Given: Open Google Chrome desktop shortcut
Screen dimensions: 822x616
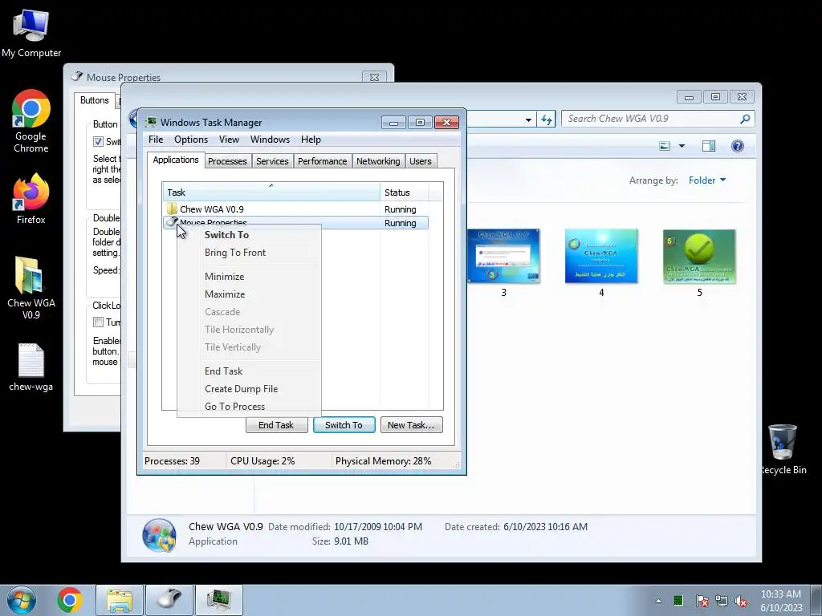Looking at the screenshot, I should point(31,120).
